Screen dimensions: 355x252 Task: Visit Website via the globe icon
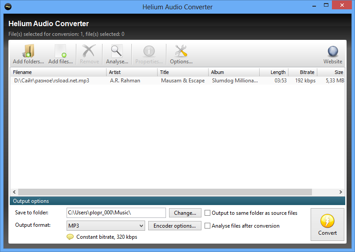pyautogui.click(x=332, y=54)
